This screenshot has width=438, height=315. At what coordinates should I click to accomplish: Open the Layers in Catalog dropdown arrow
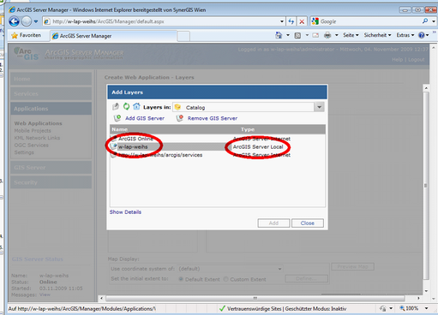pyautogui.click(x=319, y=107)
